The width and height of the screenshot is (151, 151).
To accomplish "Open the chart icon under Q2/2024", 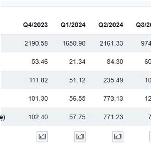I will click(x=118, y=137).
